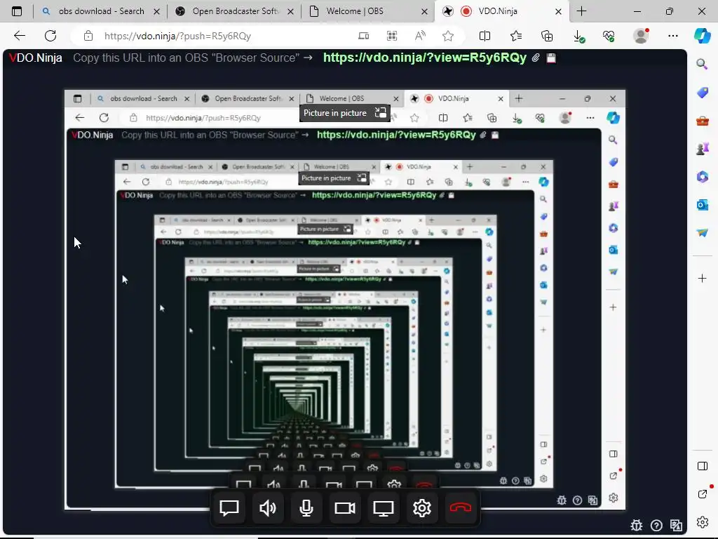Screen dimensions: 718x539
Task: Toggle split screen view
Action: (x=485, y=36)
